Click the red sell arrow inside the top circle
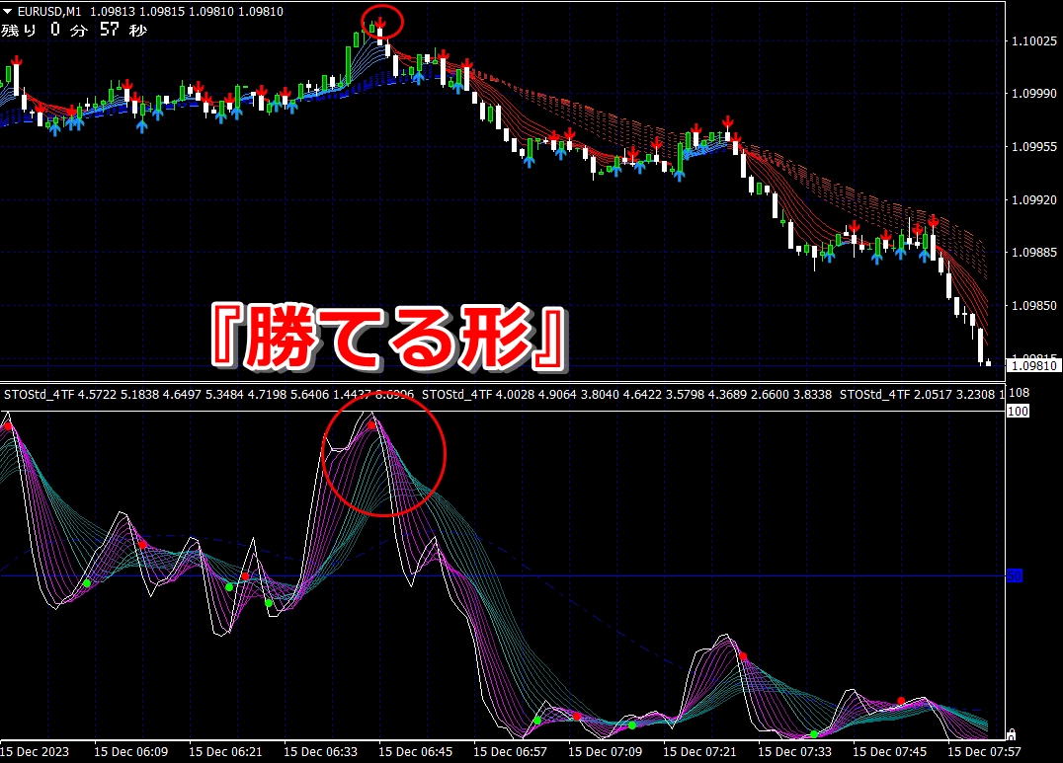The width and height of the screenshot is (1063, 763). click(380, 22)
